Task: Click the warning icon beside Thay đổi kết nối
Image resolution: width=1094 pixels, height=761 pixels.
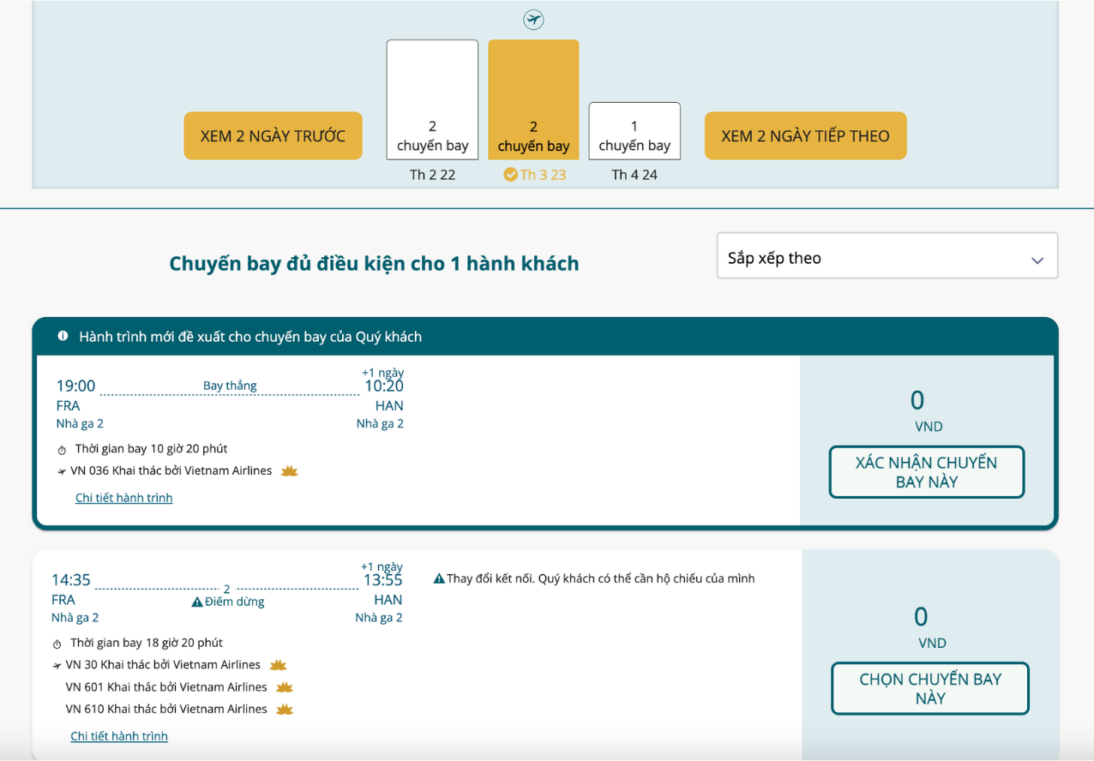Action: (439, 579)
